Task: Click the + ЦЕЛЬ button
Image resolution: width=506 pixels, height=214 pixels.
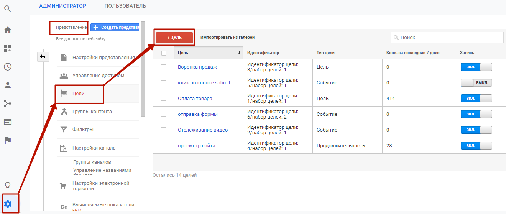Action: pos(174,38)
